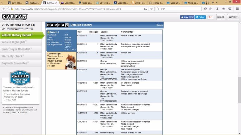Open the Warranty Check section
Viewport: 241px width, 135px height.
click(x=21, y=56)
